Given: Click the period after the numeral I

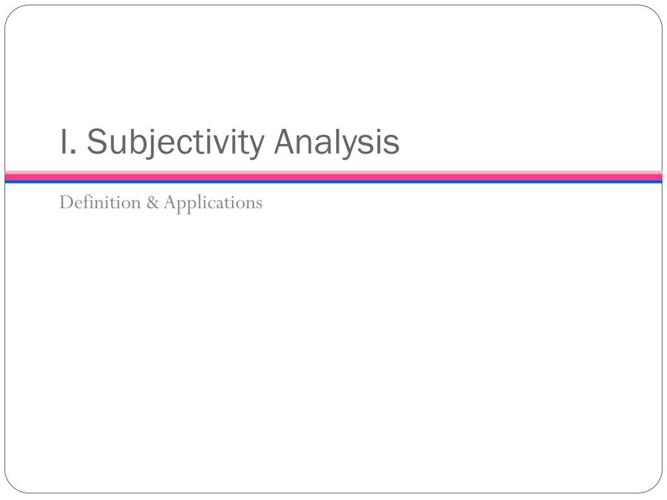Looking at the screenshot, I should coord(73,152).
